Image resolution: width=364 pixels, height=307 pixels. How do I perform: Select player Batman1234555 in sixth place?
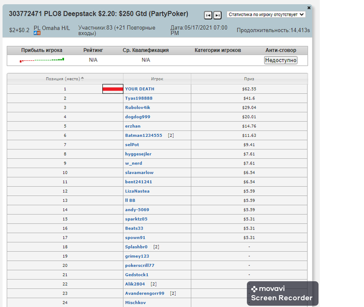point(144,135)
